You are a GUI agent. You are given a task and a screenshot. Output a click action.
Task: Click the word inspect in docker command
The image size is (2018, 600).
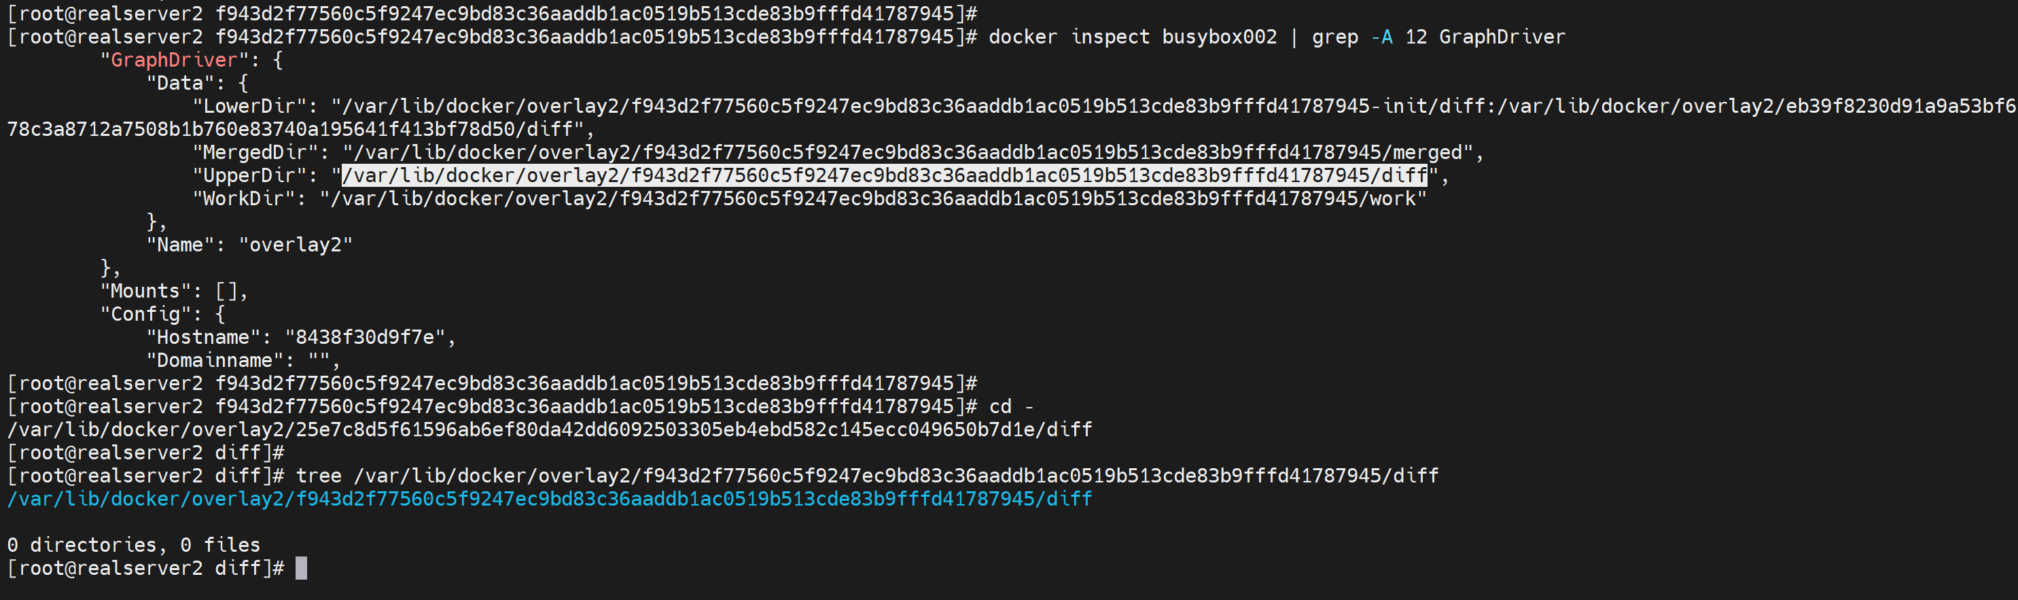click(1110, 37)
